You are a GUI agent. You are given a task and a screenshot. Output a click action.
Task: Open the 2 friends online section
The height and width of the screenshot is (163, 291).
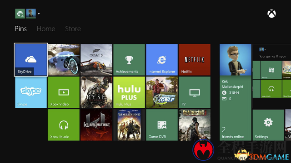tap(233, 133)
